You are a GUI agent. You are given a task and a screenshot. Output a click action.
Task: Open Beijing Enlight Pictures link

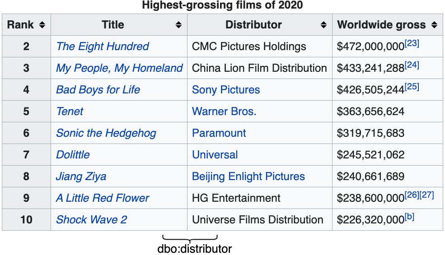click(x=248, y=176)
